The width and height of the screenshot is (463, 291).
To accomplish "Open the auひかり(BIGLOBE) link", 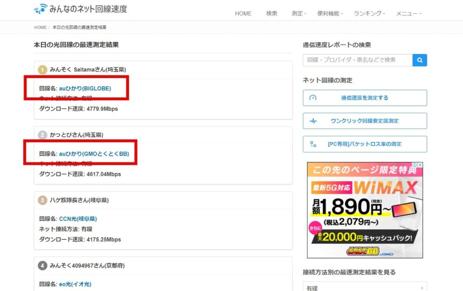I will pyautogui.click(x=85, y=88).
